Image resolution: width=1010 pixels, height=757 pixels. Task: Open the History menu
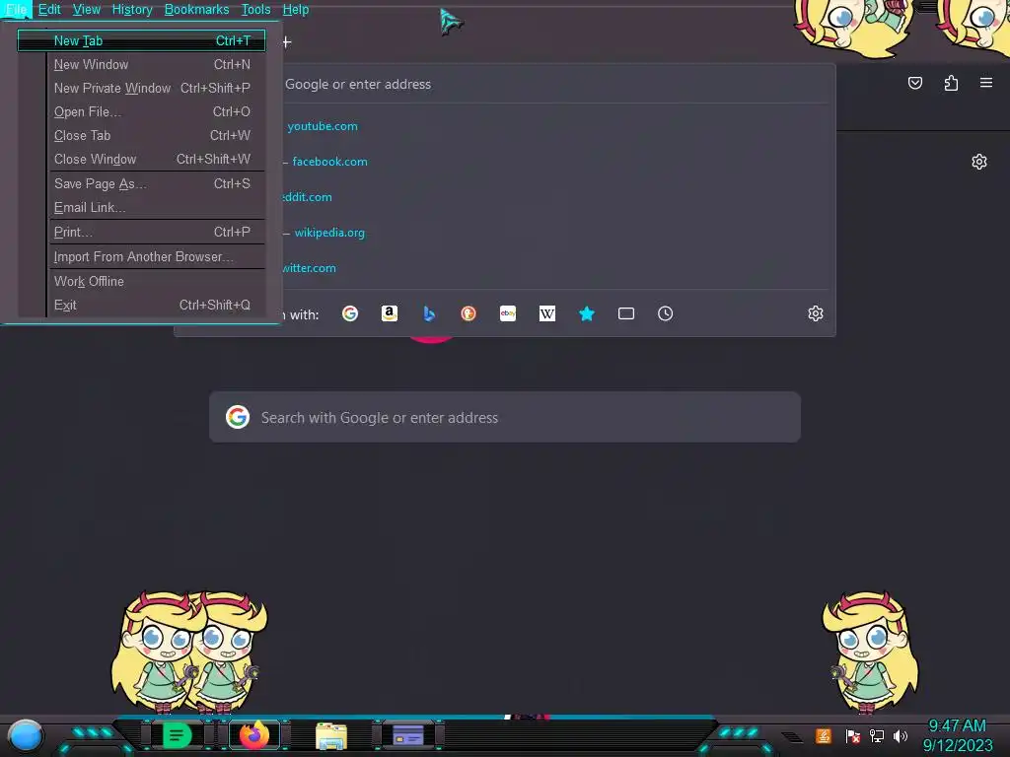(x=132, y=10)
